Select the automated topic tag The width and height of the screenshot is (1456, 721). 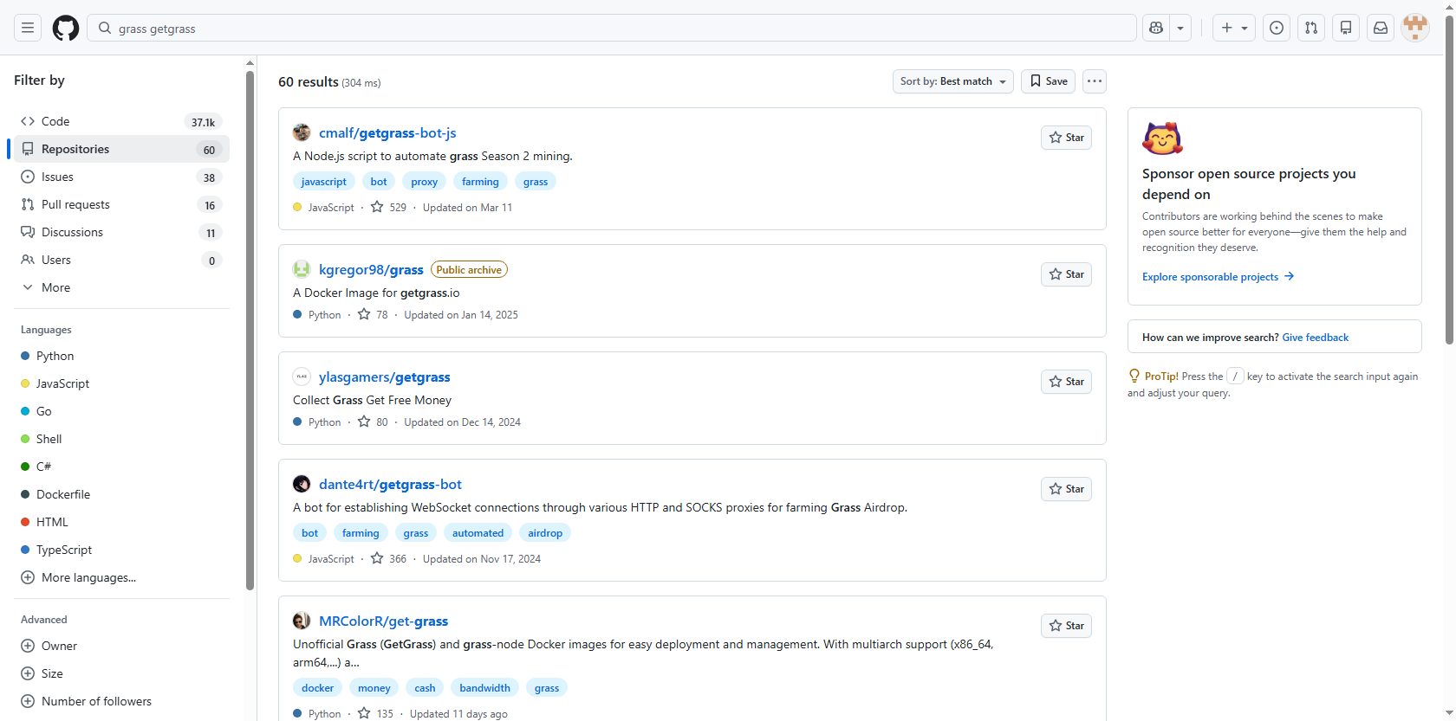pos(478,533)
